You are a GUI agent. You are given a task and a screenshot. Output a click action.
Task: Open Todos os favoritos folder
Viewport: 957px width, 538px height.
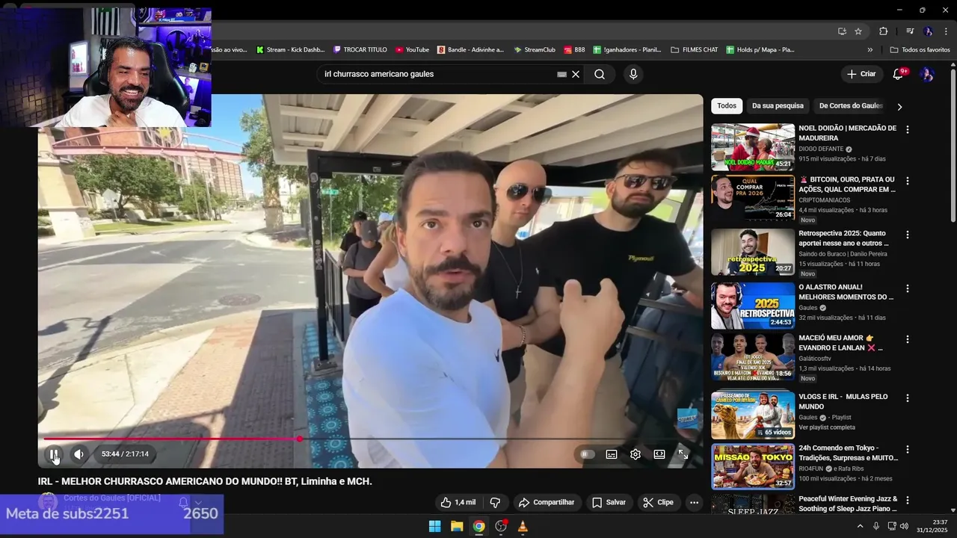pyautogui.click(x=920, y=50)
